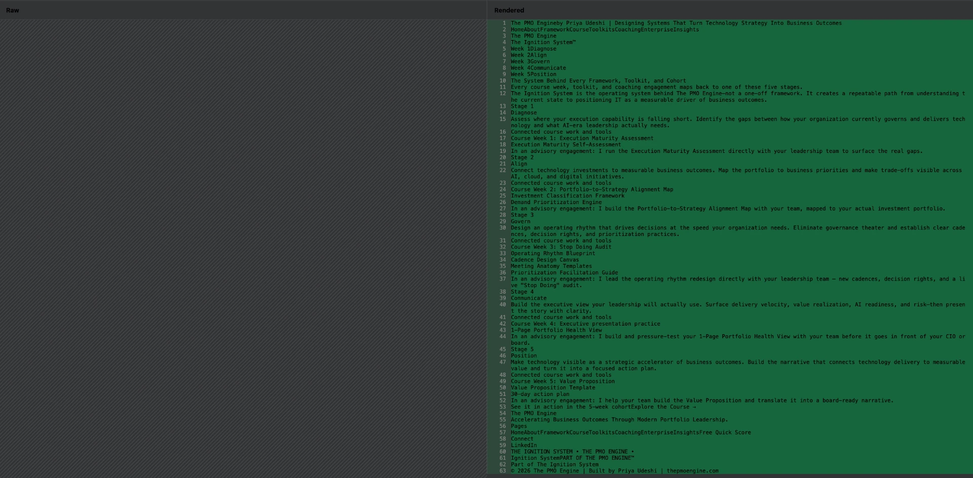Click 'Pages' line
The width and height of the screenshot is (973, 478).
(519, 426)
